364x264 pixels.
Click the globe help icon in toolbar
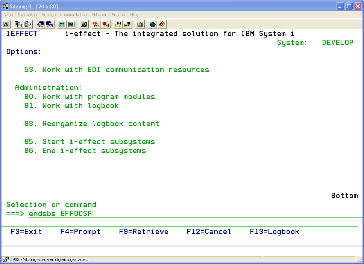pyautogui.click(x=152, y=24)
